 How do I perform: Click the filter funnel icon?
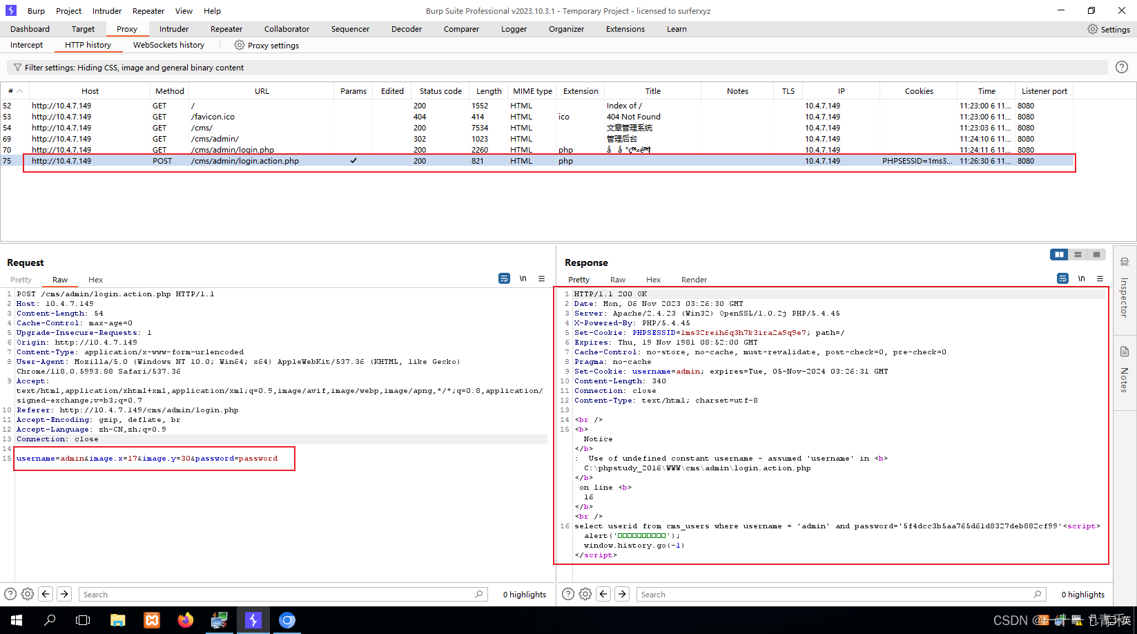[x=17, y=68]
